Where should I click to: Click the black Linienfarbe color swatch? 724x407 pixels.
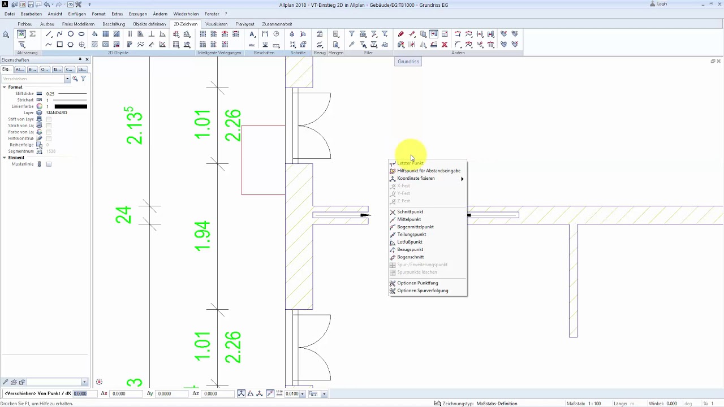(71, 106)
